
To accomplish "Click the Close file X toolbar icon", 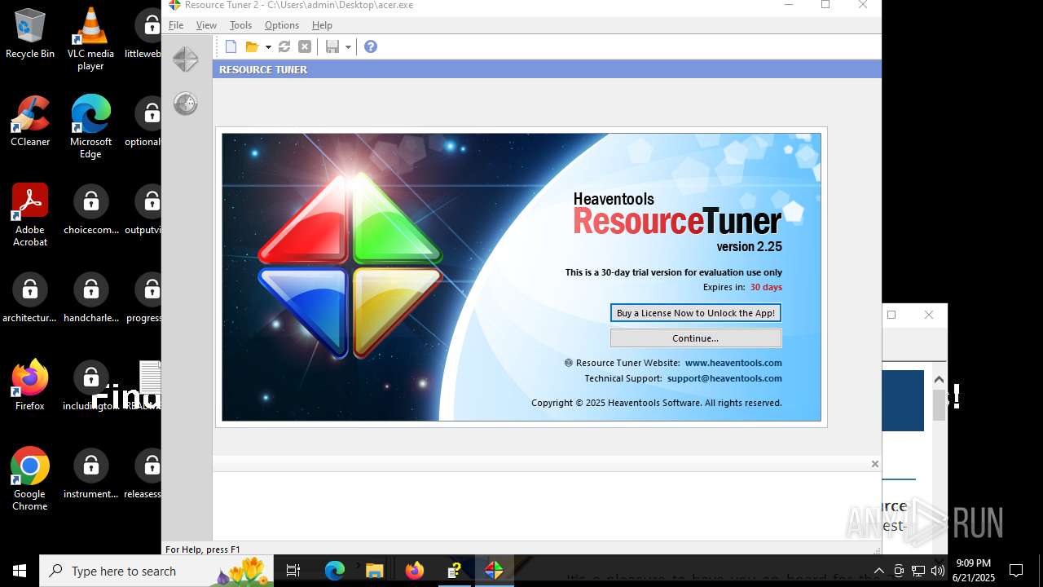I will pos(305,46).
